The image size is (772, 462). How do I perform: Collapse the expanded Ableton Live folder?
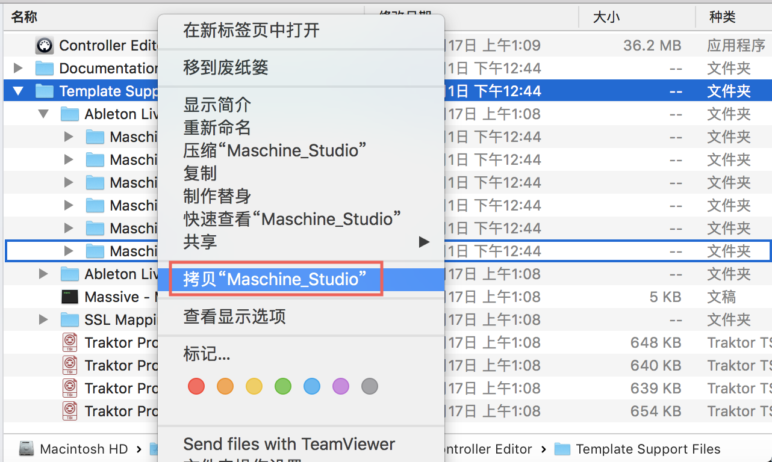pos(43,114)
